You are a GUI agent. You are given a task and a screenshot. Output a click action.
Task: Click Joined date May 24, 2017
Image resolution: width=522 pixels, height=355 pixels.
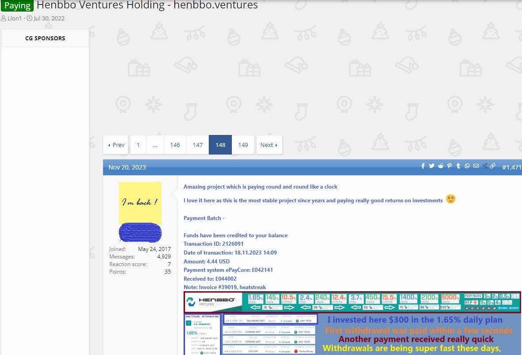tap(154, 249)
